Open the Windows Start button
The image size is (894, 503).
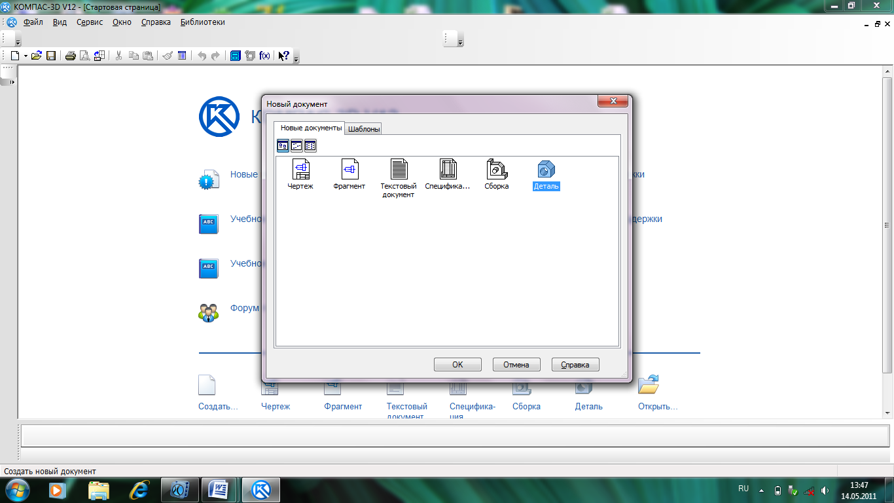(x=18, y=489)
